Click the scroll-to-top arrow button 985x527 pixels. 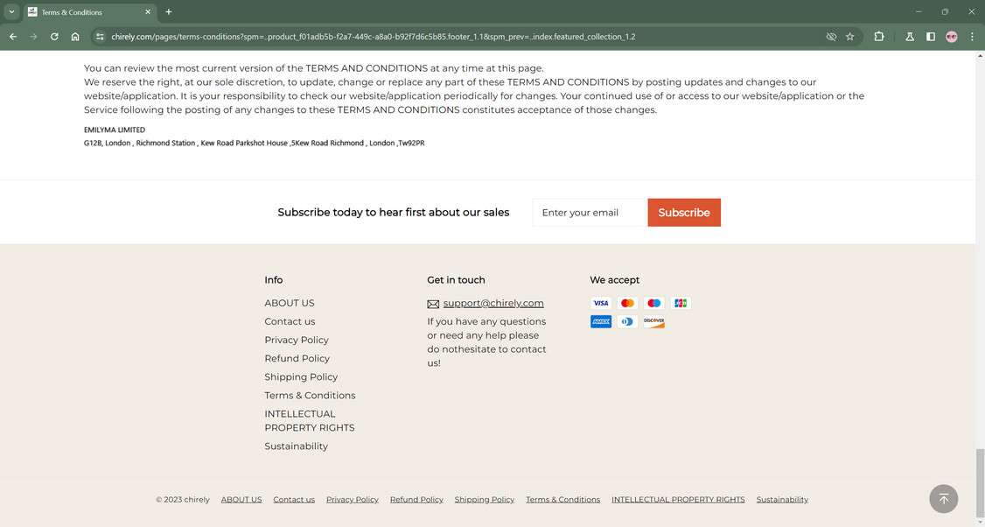(943, 499)
